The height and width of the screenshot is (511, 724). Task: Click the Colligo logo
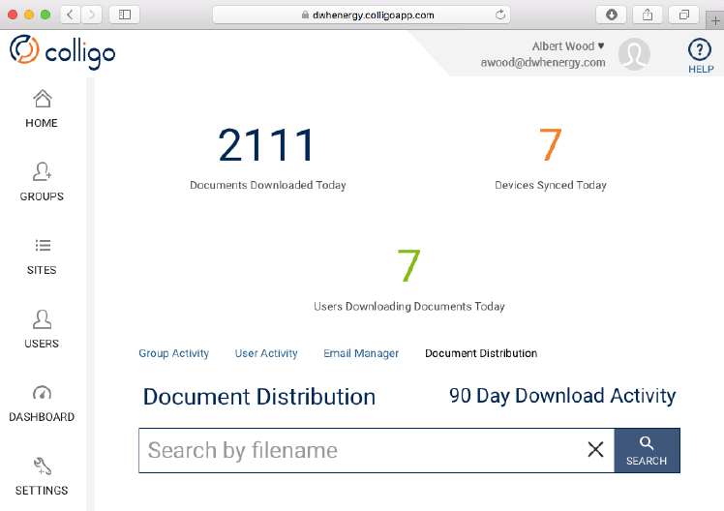point(62,52)
